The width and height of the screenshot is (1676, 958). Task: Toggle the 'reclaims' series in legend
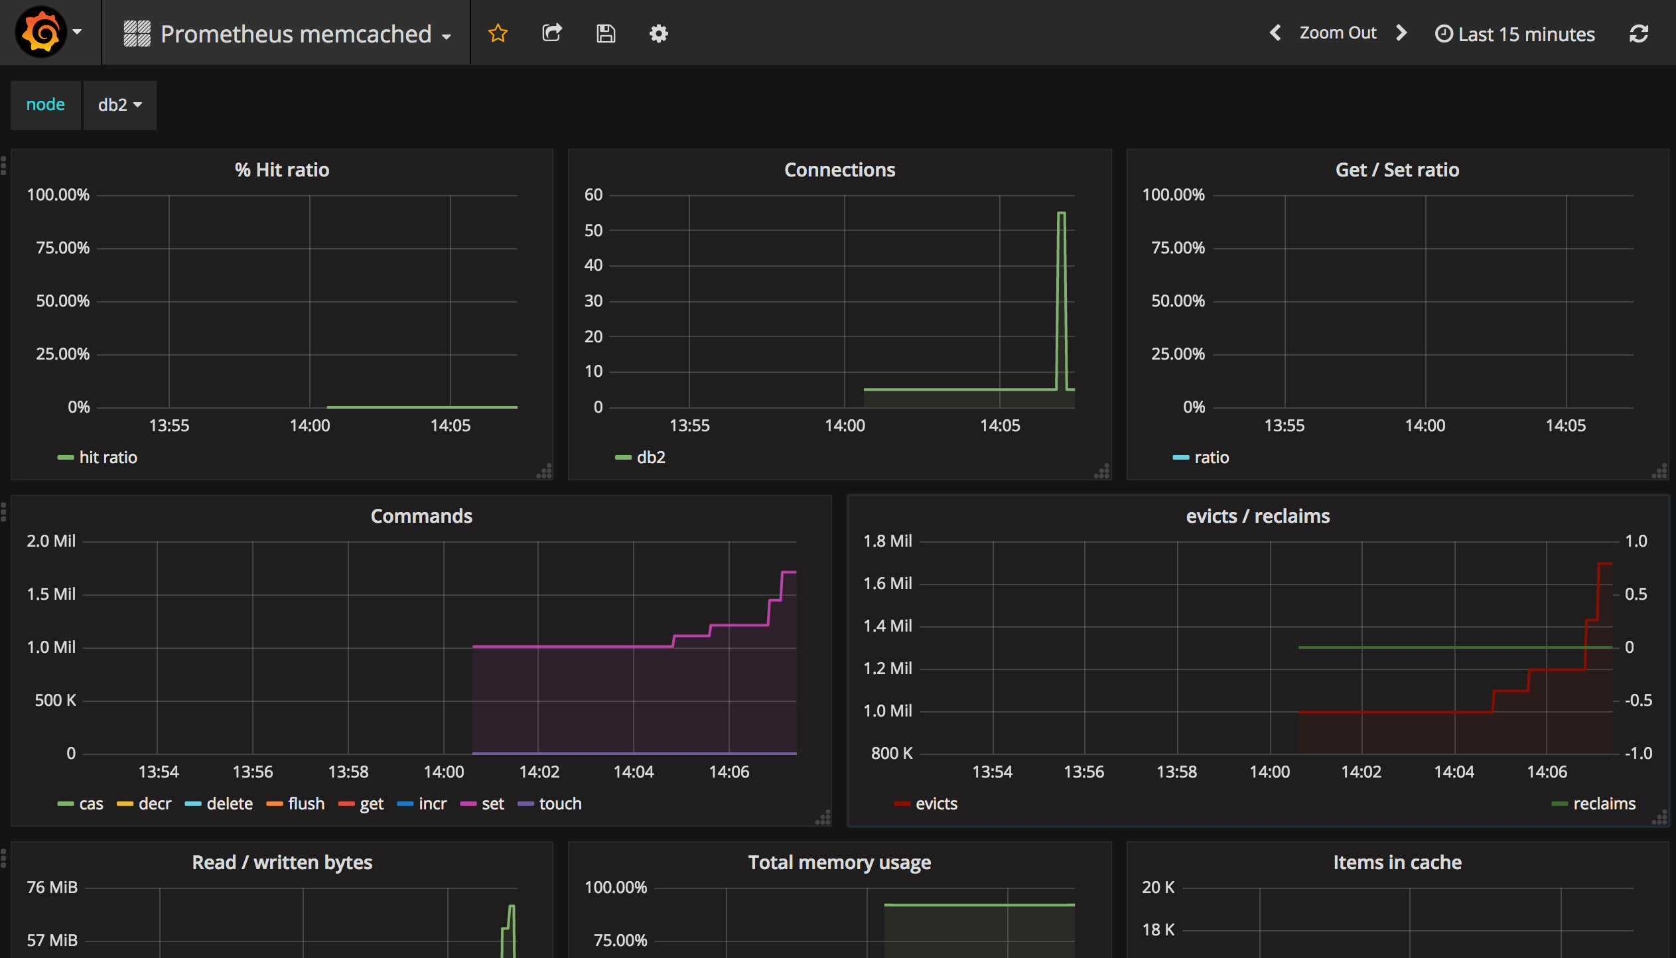click(x=1604, y=803)
